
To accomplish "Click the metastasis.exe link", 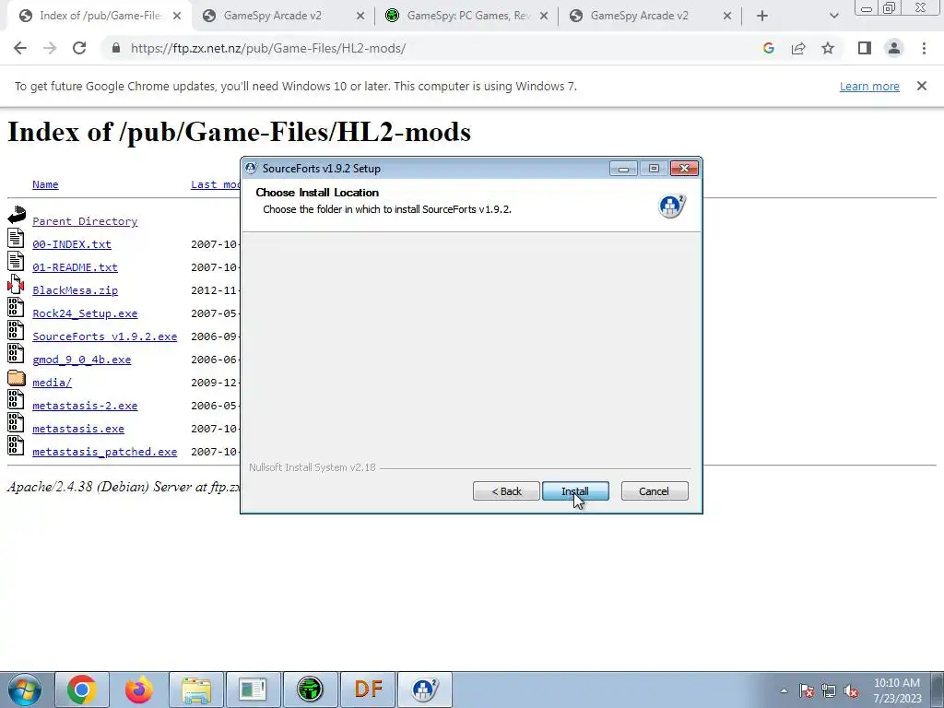I will [x=78, y=429].
